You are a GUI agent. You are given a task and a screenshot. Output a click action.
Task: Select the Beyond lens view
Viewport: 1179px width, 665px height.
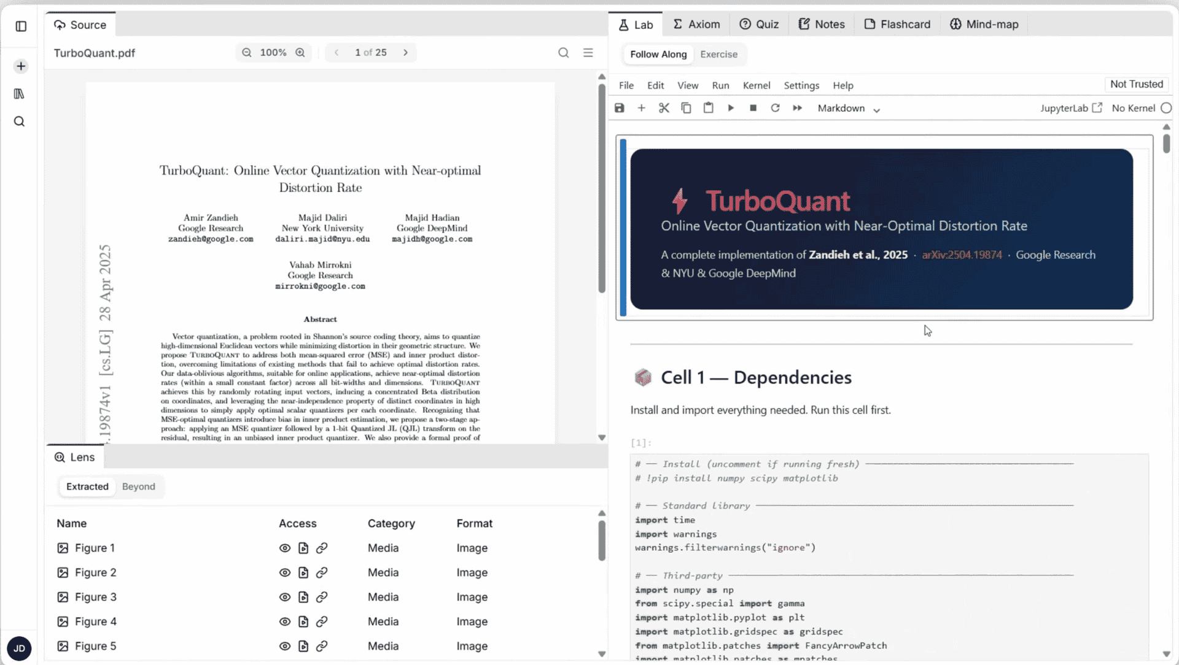point(139,486)
